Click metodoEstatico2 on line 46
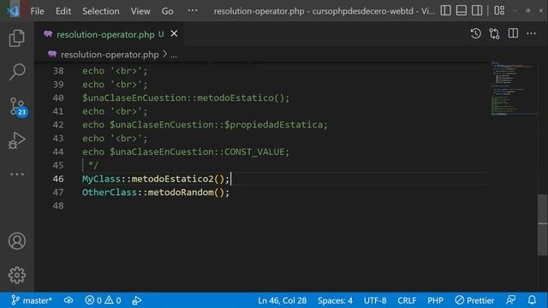Viewport: 548px width, 308px height. (x=172, y=179)
